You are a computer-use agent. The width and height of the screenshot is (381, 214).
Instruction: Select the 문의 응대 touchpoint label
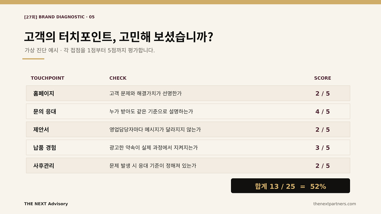tap(45, 112)
